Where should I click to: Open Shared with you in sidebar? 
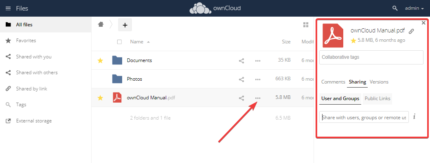34,57
